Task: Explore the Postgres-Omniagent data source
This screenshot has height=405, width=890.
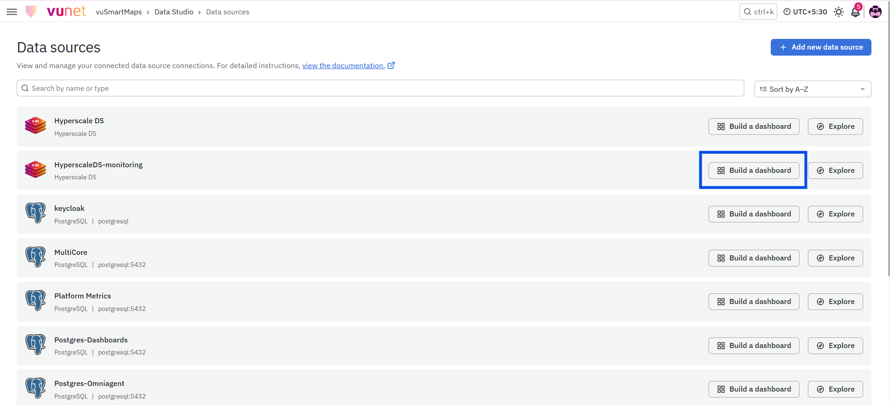Action: pos(835,389)
